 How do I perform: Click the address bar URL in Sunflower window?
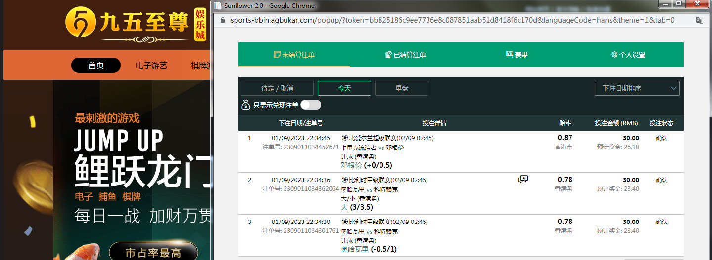coord(452,20)
